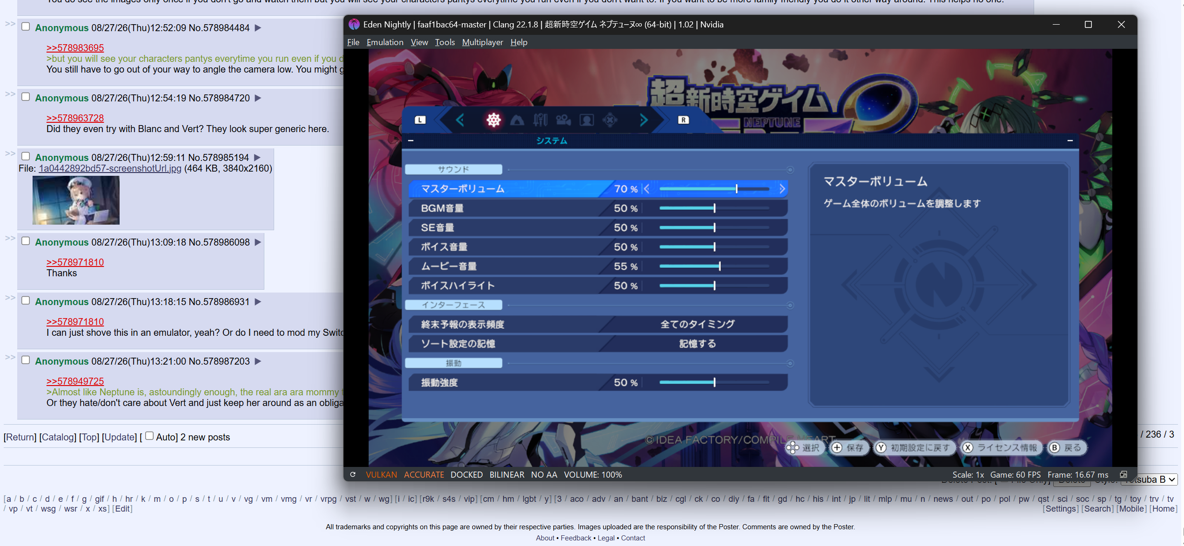Image resolution: width=1184 pixels, height=546 pixels.
Task: Tick the checkbox for post No.578984484
Action: pyautogui.click(x=26, y=27)
